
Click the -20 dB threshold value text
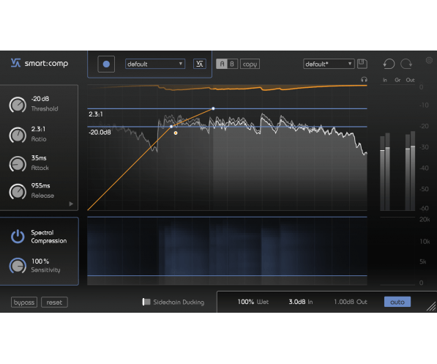pyautogui.click(x=40, y=99)
